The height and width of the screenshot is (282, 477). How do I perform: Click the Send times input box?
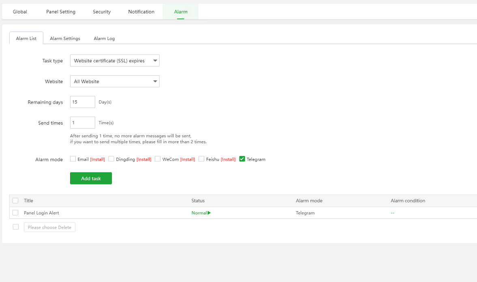point(83,123)
